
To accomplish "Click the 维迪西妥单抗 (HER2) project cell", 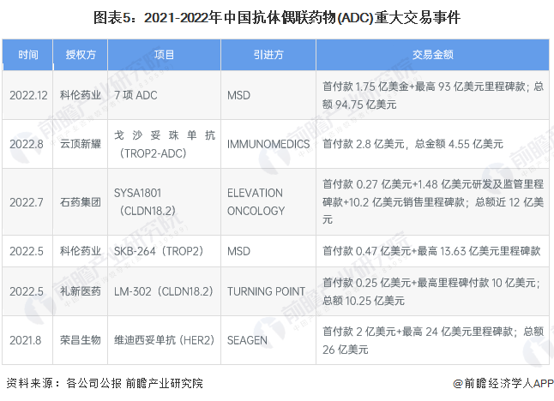I will (x=165, y=340).
